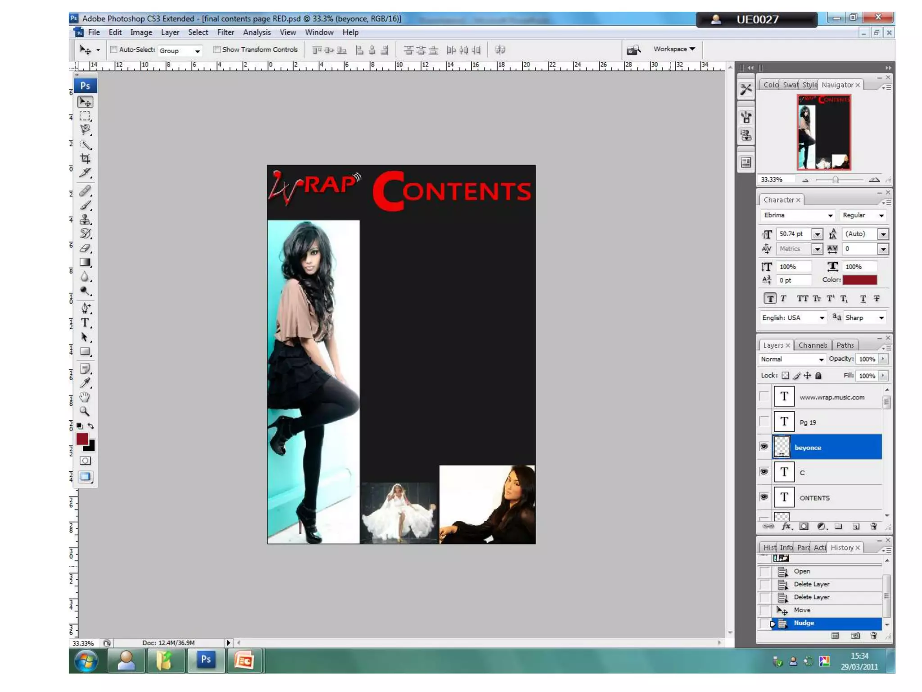The width and height of the screenshot is (922, 692).
Task: Enable Show Transform Controls checkbox
Action: pyautogui.click(x=217, y=50)
